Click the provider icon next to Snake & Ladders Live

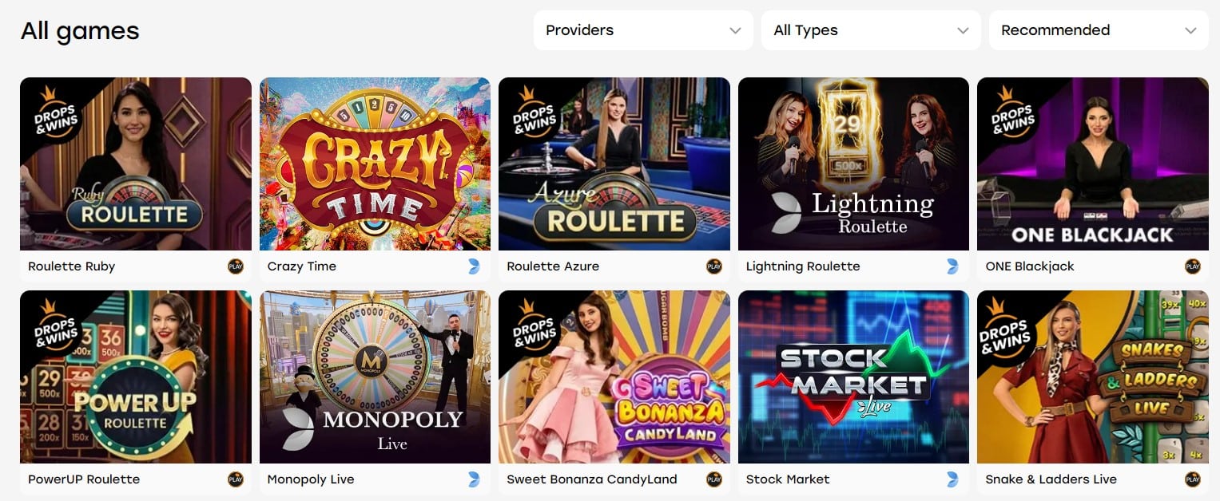pos(1193,479)
